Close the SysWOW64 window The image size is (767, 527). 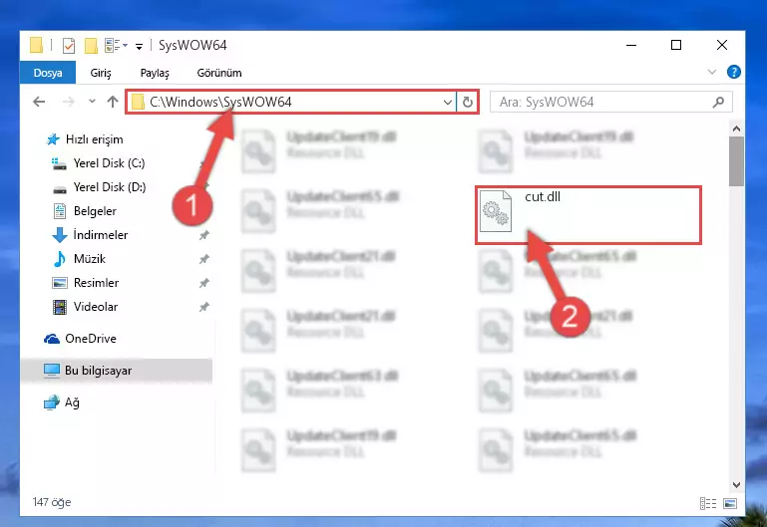(x=721, y=45)
